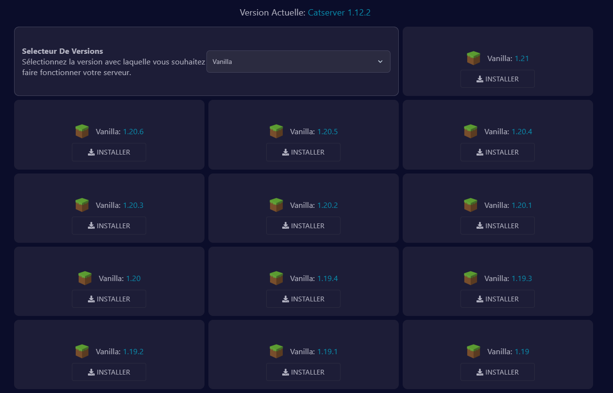
Task: Click the 1.20.2 version number
Action: tap(327, 205)
